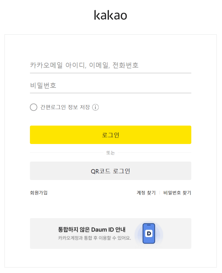
Task: Open the 통합하지 않은 Daum ID 안내 title
Action: click(x=92, y=230)
